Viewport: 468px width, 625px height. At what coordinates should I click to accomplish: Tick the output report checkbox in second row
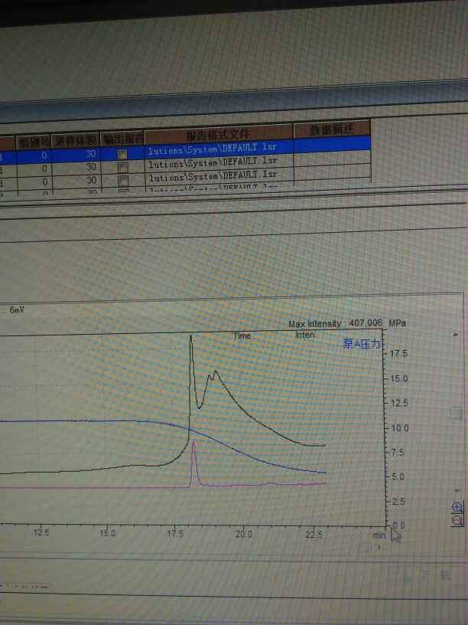(x=123, y=168)
